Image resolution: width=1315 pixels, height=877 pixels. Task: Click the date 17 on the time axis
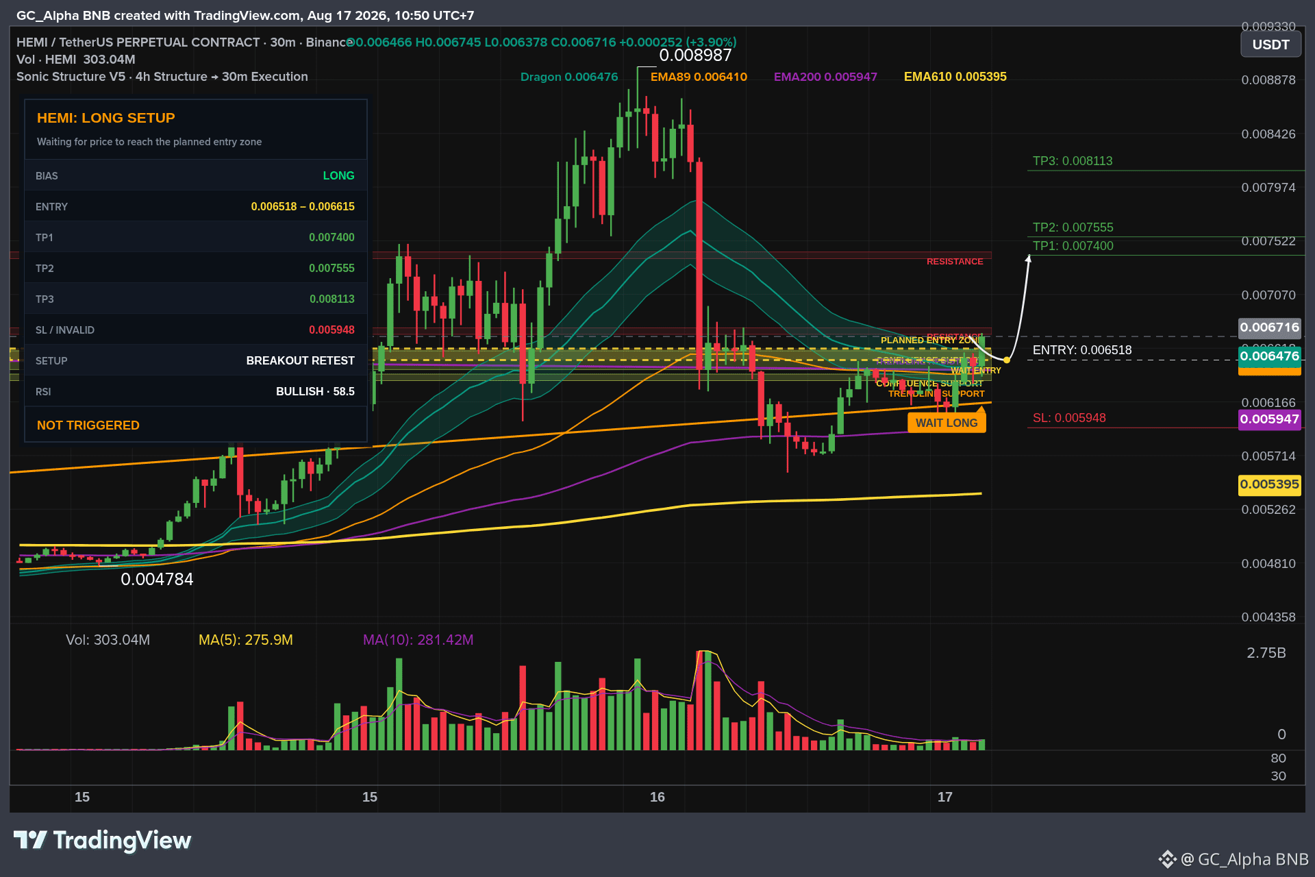tap(945, 797)
